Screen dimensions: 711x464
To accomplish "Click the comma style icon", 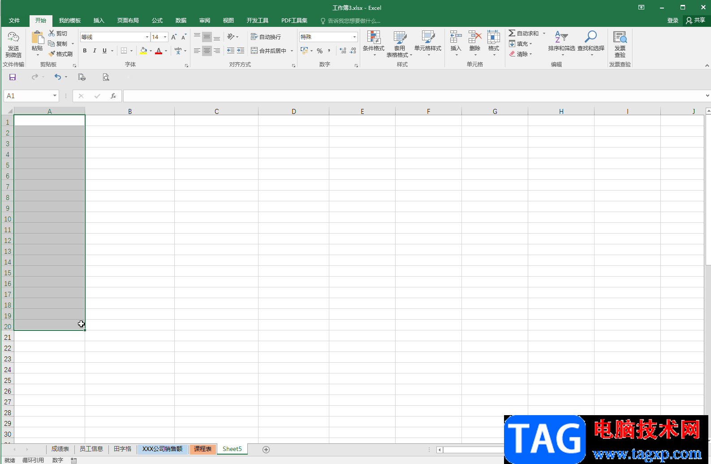I will click(329, 51).
